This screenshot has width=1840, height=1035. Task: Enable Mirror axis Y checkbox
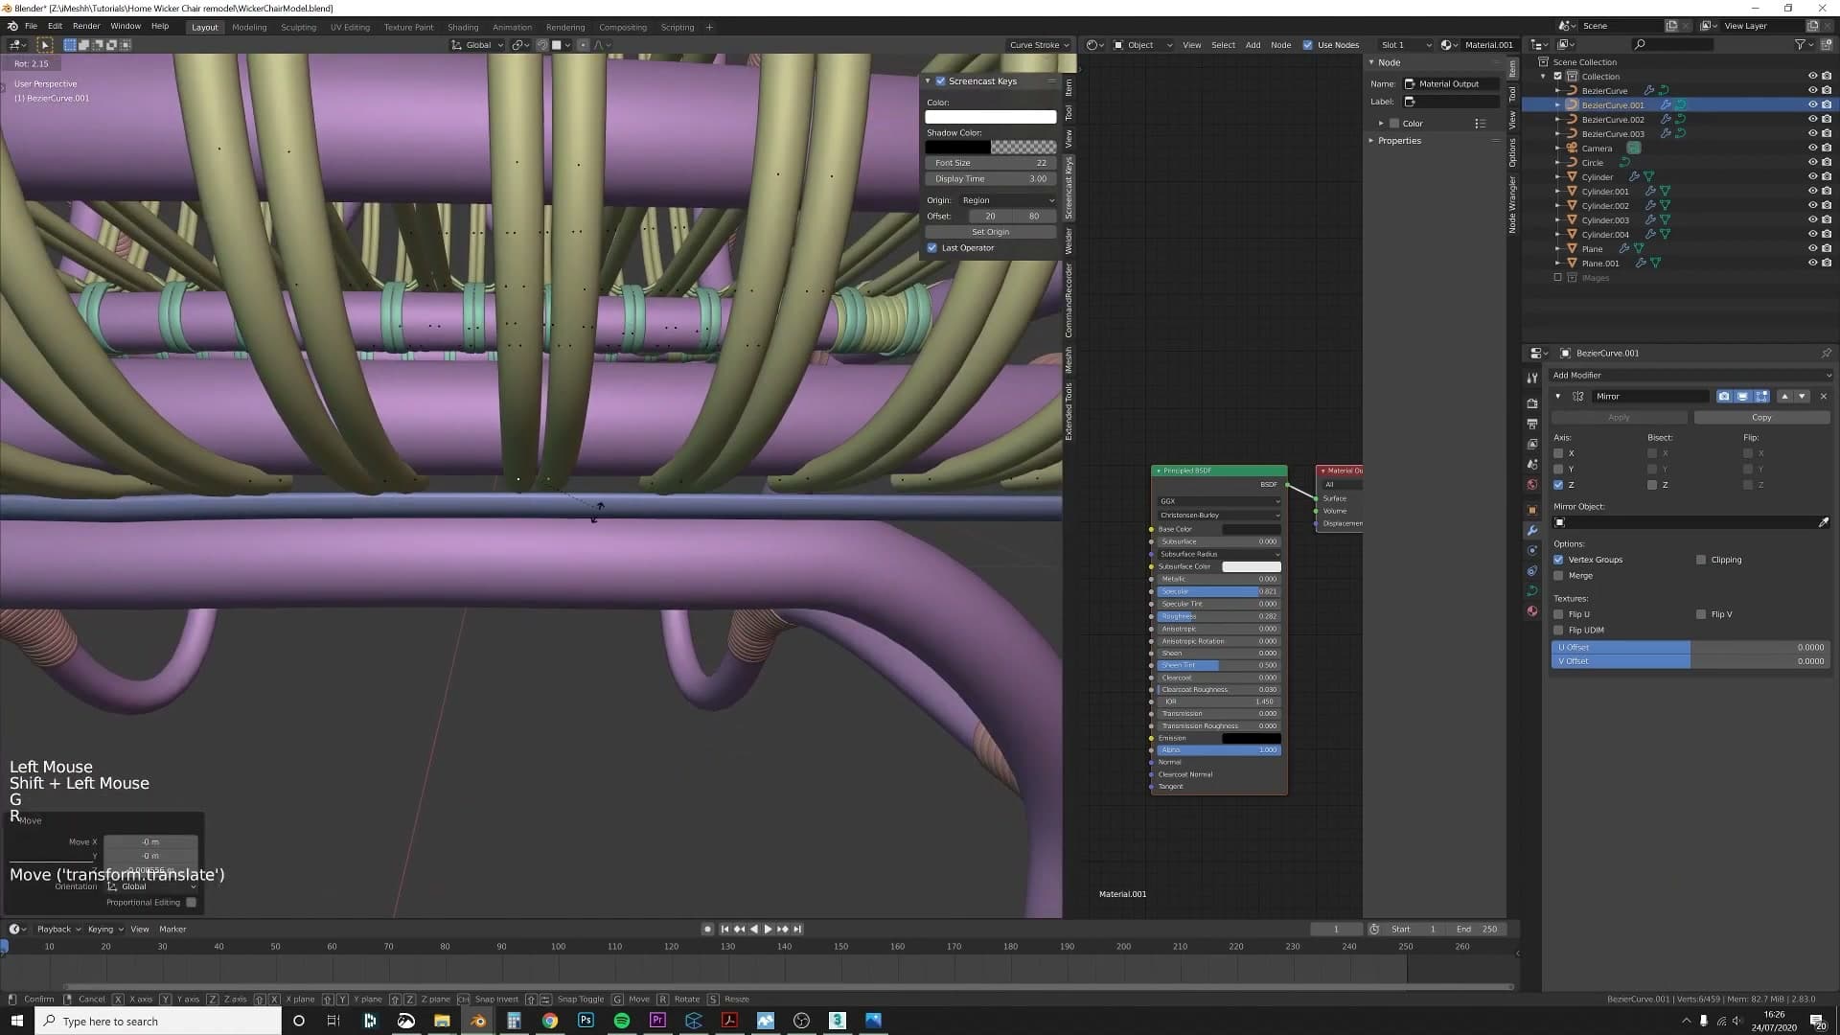(1558, 470)
